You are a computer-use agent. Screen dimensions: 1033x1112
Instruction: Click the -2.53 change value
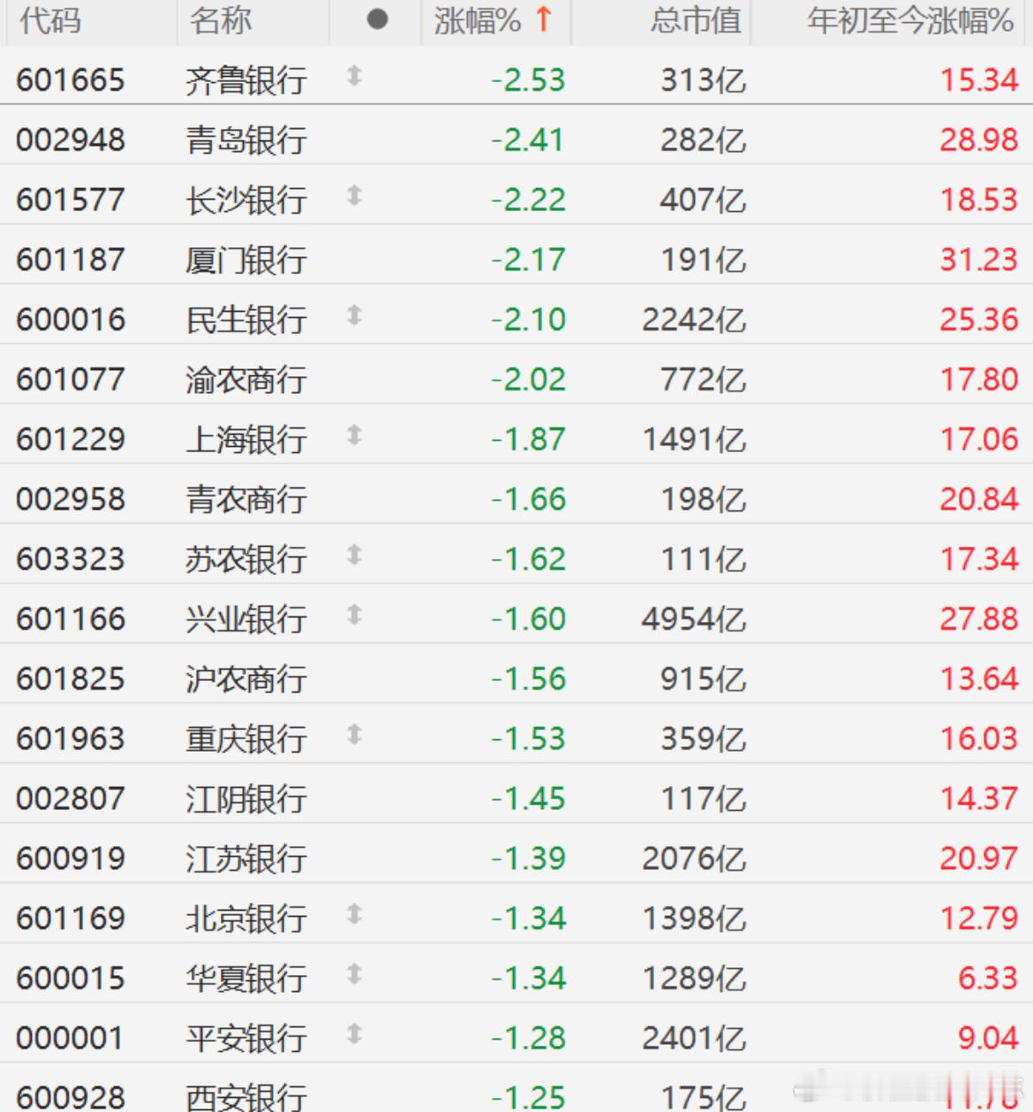[x=528, y=80]
